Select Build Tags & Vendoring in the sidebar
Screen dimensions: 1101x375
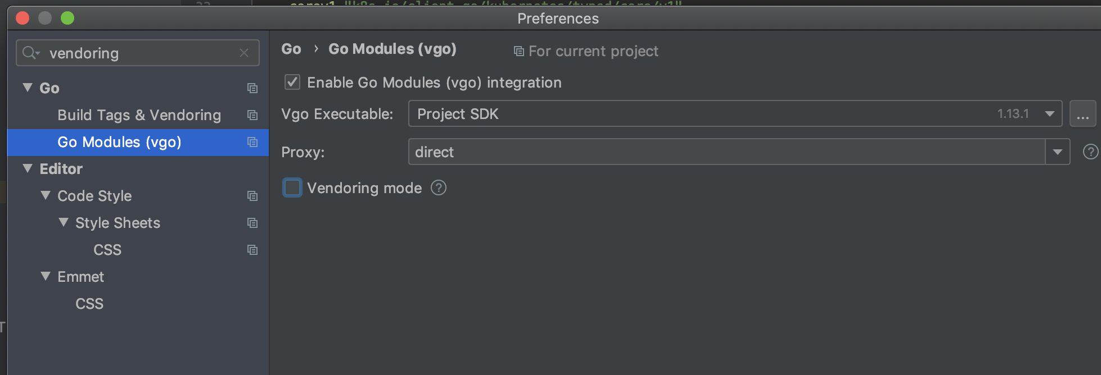139,115
